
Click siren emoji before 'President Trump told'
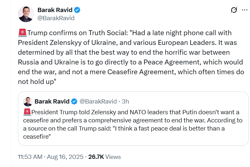[x=27, y=113]
